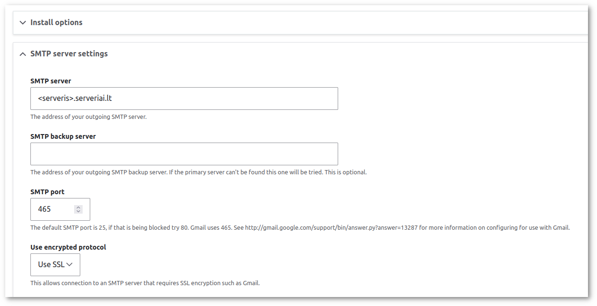Viewport: 597px width, 306px height.
Task: Open the Use SSL encryption dropdown
Action: [55, 264]
